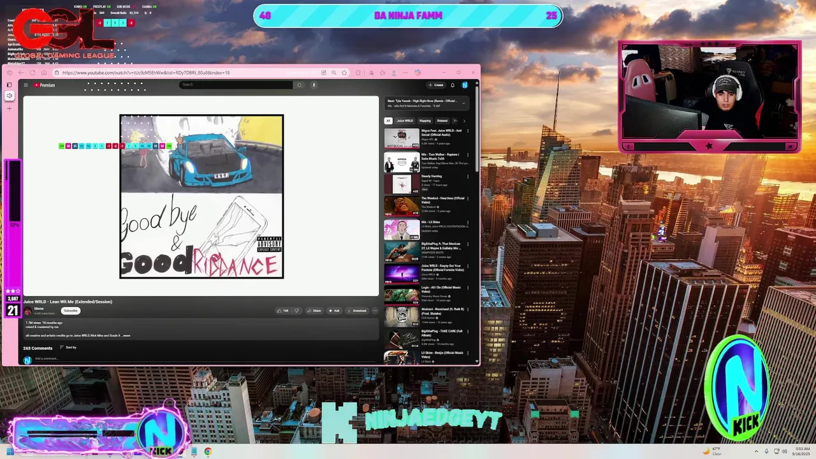
Task: Open the browser zoom magnifier icon
Action: (x=334, y=73)
